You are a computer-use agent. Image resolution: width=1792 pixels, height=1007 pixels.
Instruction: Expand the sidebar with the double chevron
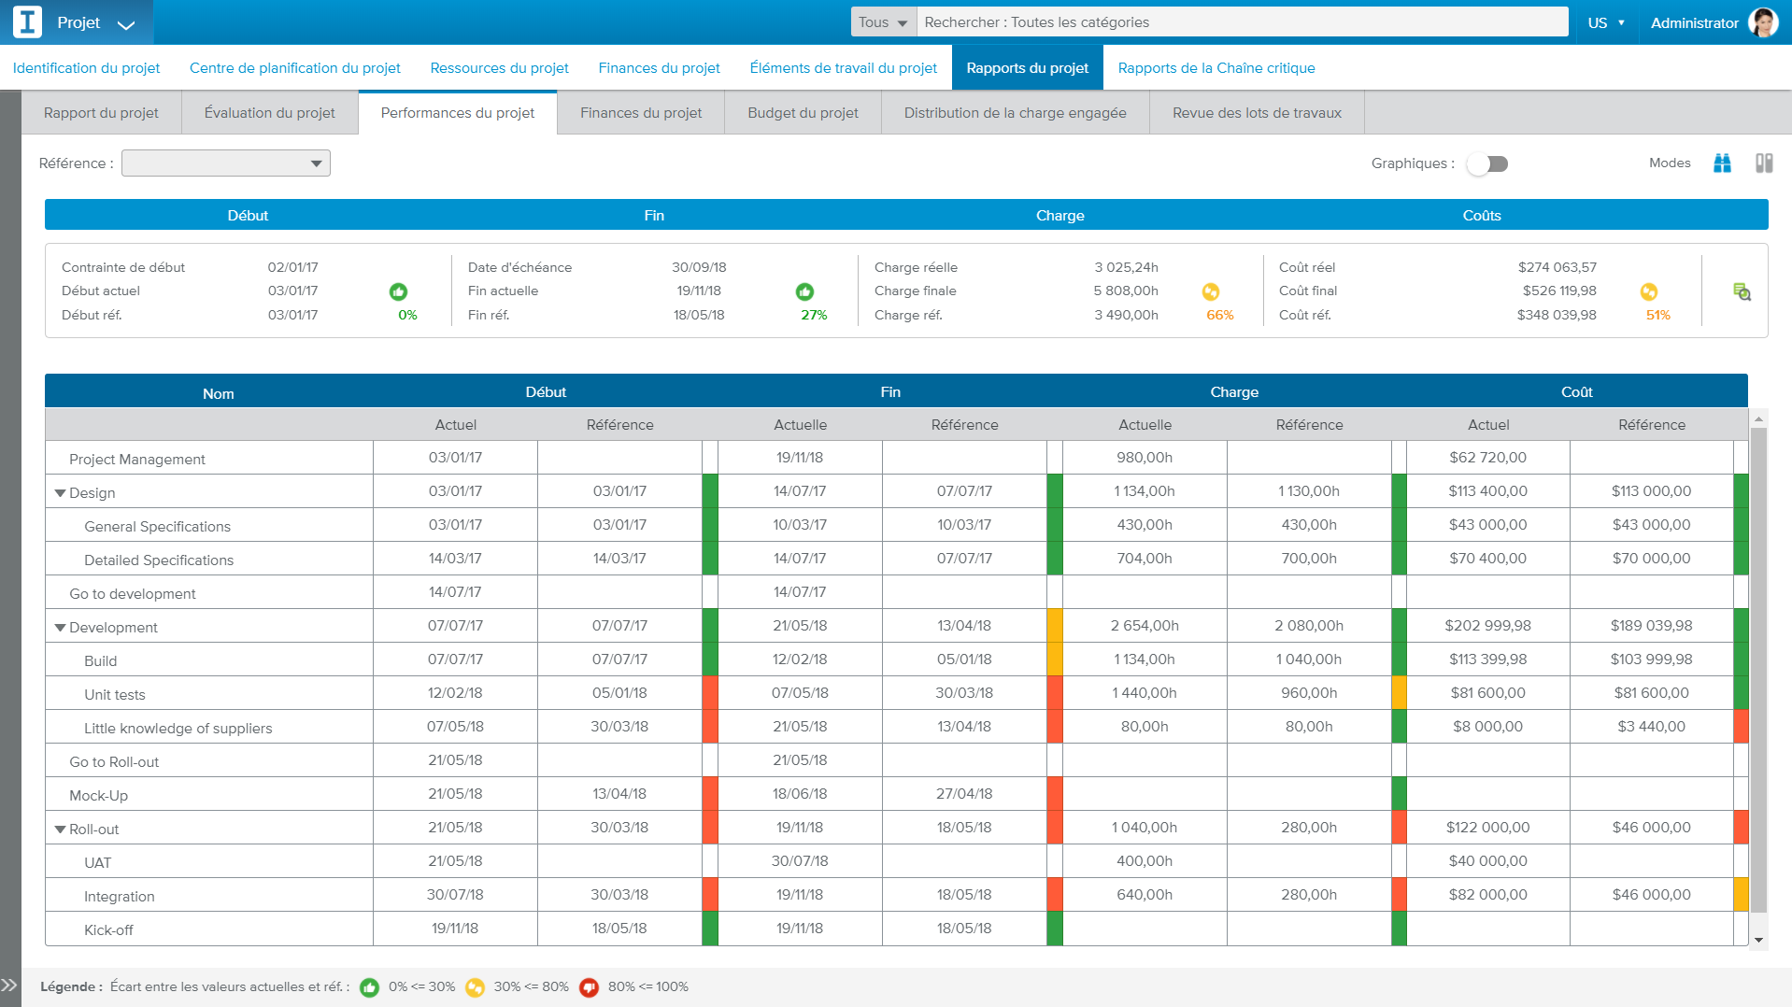9,985
